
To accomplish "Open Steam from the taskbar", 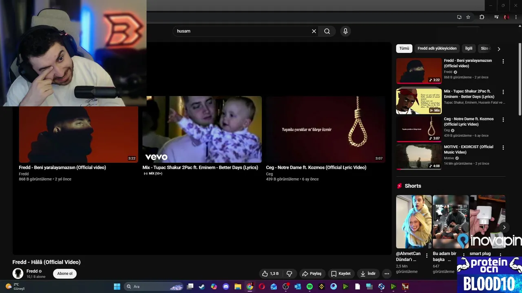I will click(202, 286).
